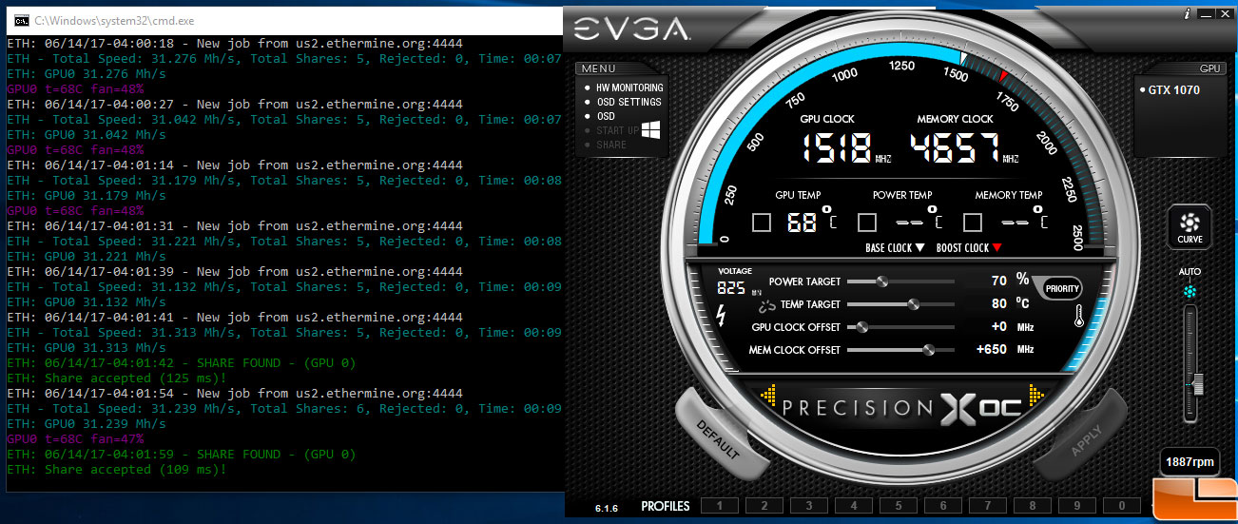Screen dimensions: 1238x524
Task: Click the cmd line timestamped 04:01:59 SHARE FOUND
Action: point(182,454)
